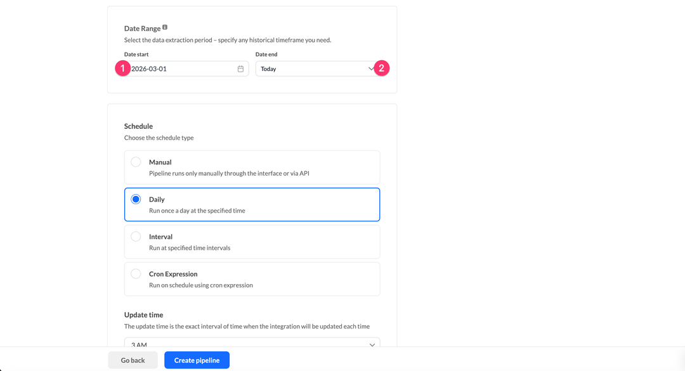Enable the Cron Expression schedule type

pyautogui.click(x=135, y=273)
